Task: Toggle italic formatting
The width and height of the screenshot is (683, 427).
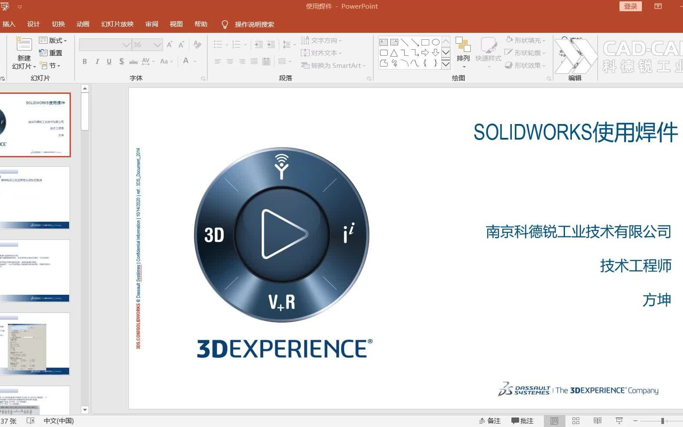Action: pos(97,61)
